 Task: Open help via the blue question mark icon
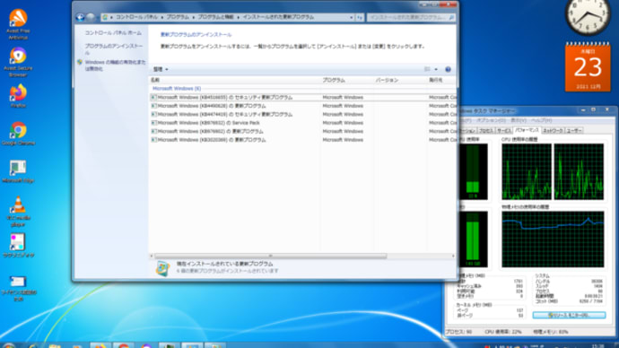pos(448,69)
